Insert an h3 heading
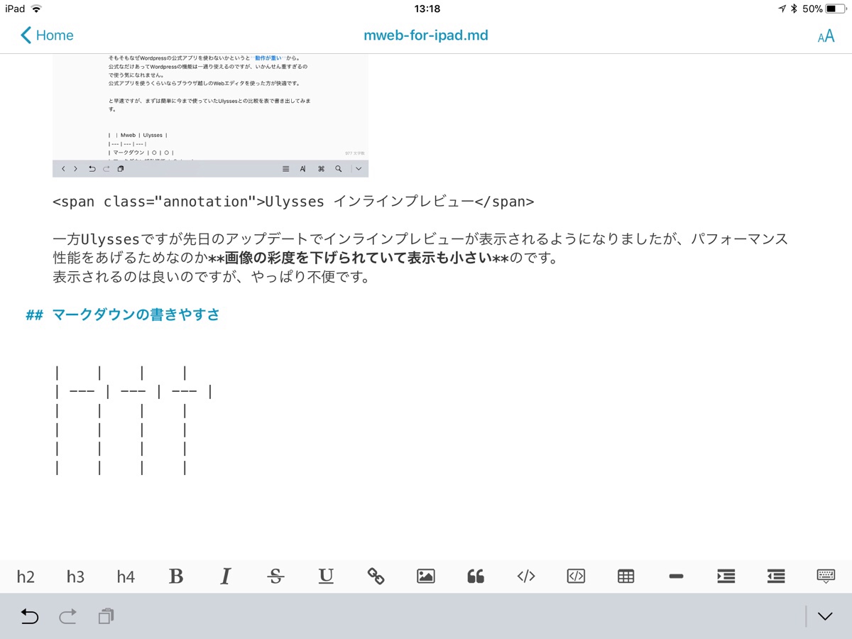The width and height of the screenshot is (852, 639). click(x=75, y=577)
